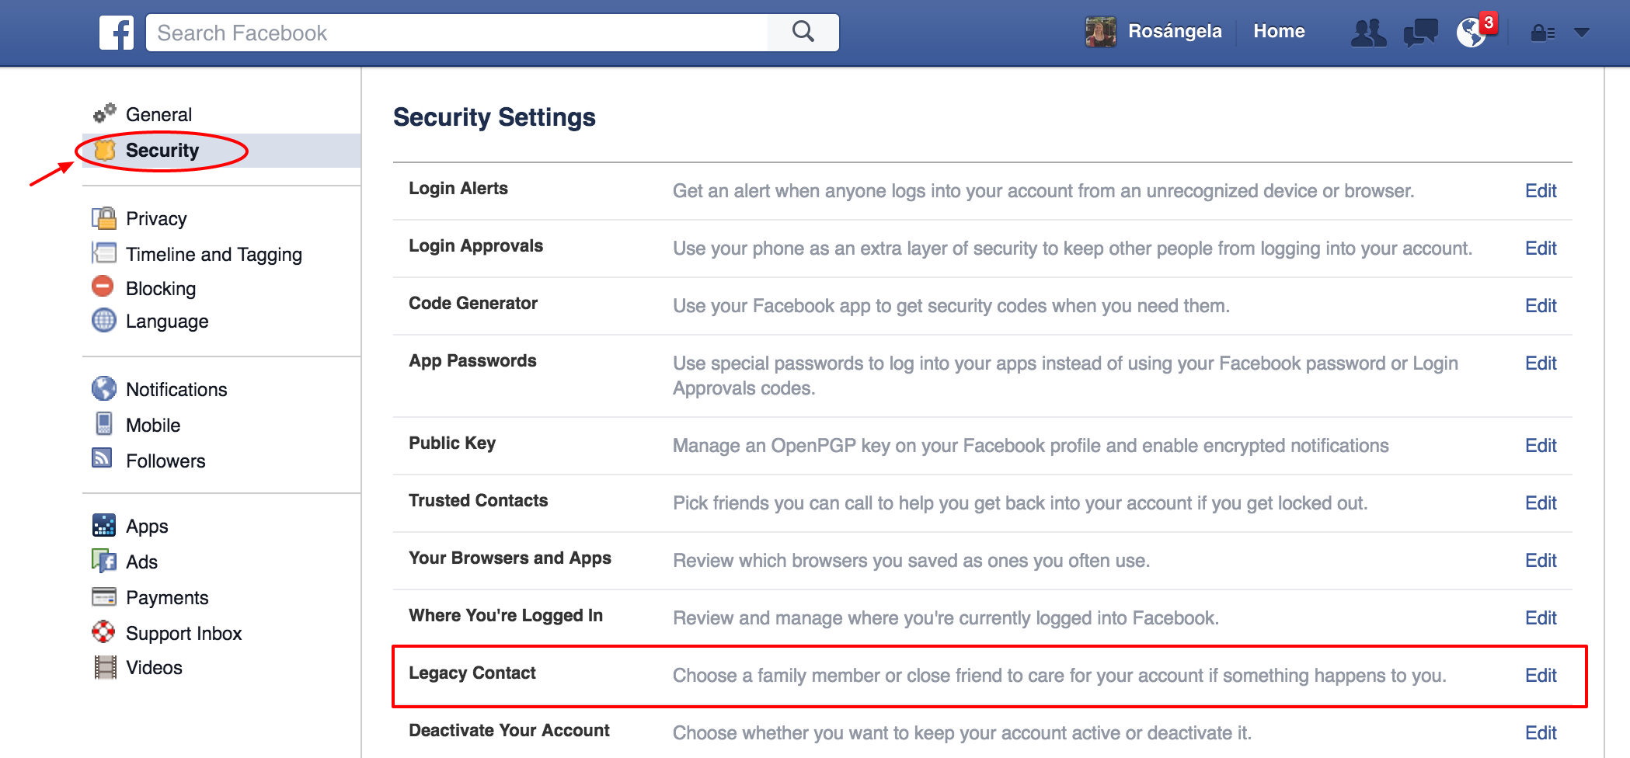1630x758 pixels.
Task: Open General settings in sidebar
Action: [158, 115]
